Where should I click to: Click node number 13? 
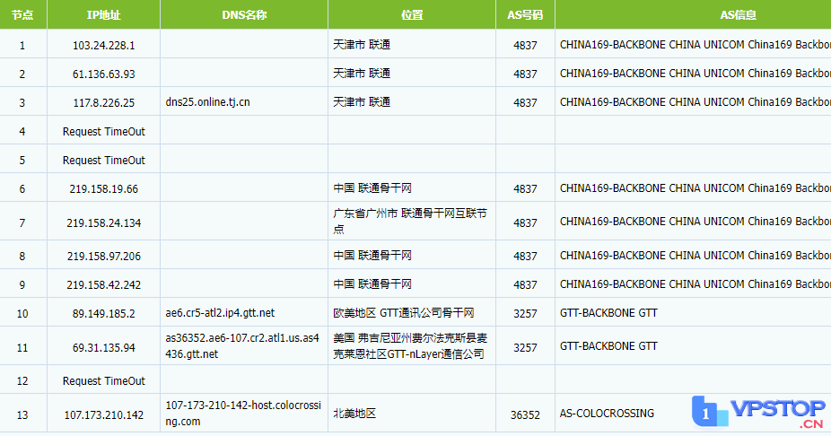(x=22, y=415)
